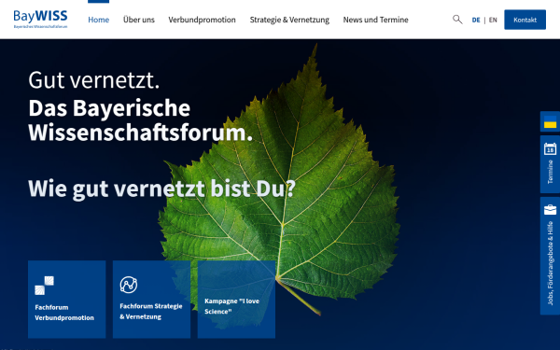Switch language to DE
The height and width of the screenshot is (350, 560).
tap(476, 20)
